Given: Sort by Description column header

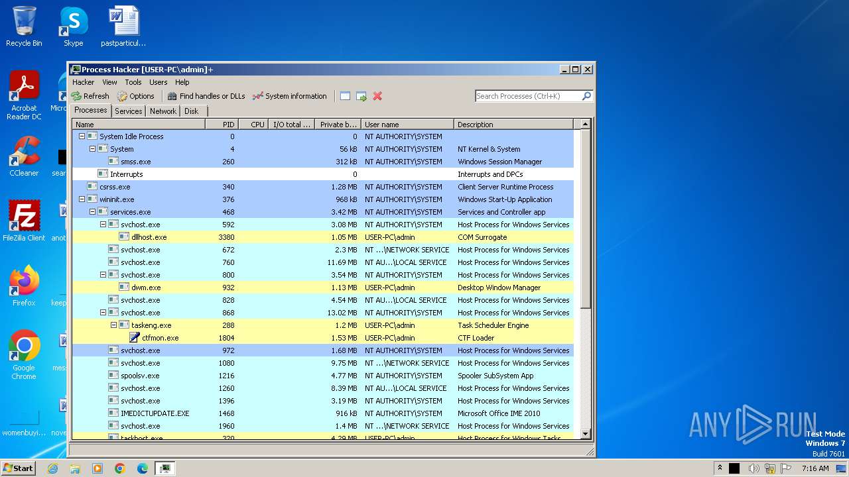Looking at the screenshot, I should 513,125.
